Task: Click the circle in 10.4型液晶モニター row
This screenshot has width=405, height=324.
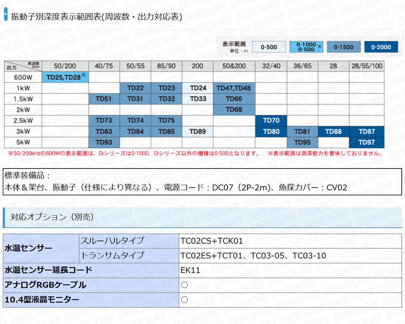Action: click(184, 300)
